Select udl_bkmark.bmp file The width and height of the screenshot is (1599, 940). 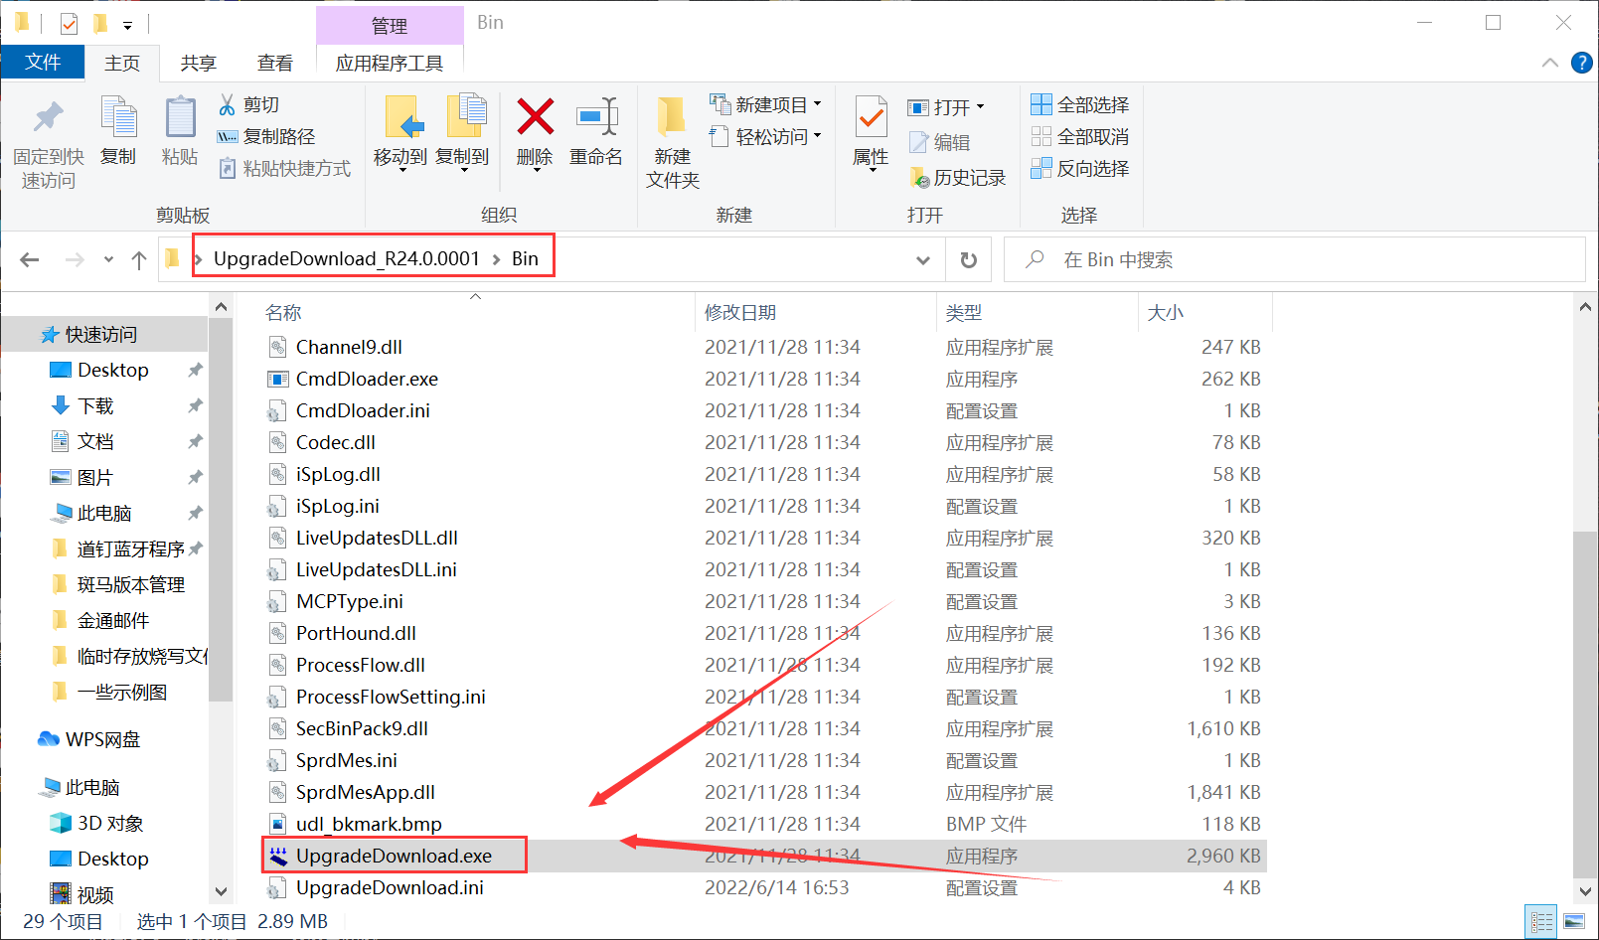coord(369,824)
